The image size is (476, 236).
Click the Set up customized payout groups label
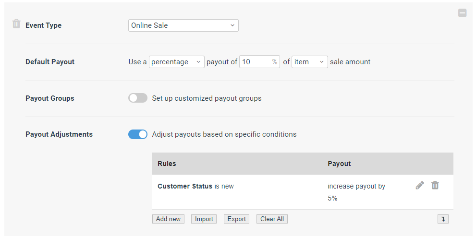click(207, 98)
